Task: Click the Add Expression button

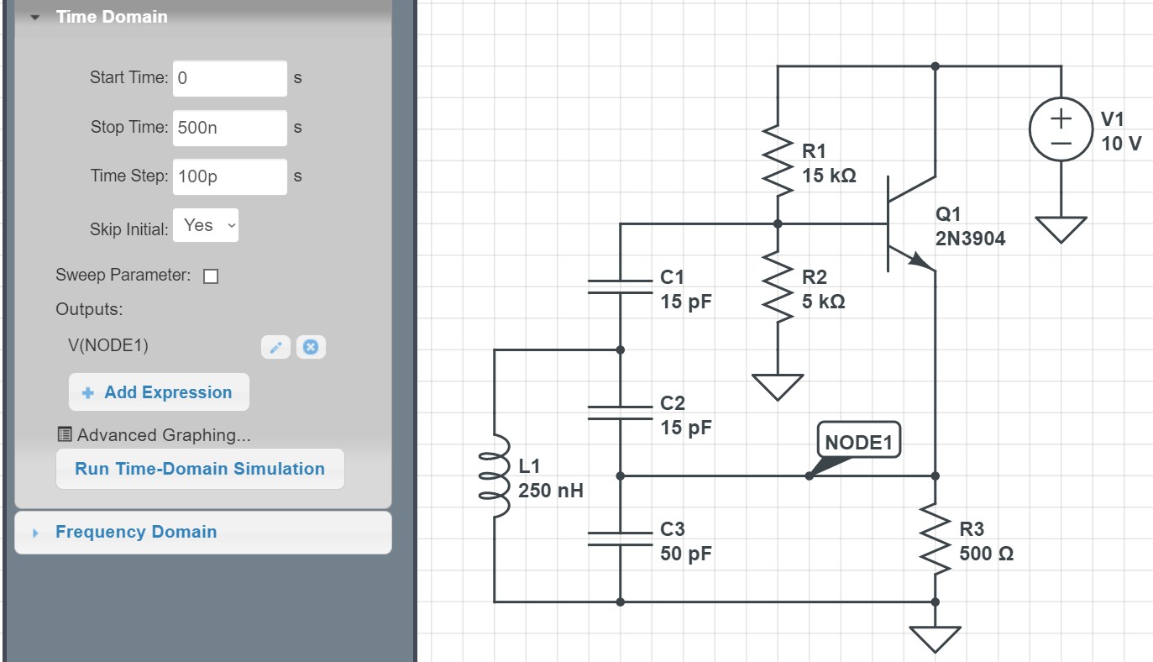Action: pos(159,392)
